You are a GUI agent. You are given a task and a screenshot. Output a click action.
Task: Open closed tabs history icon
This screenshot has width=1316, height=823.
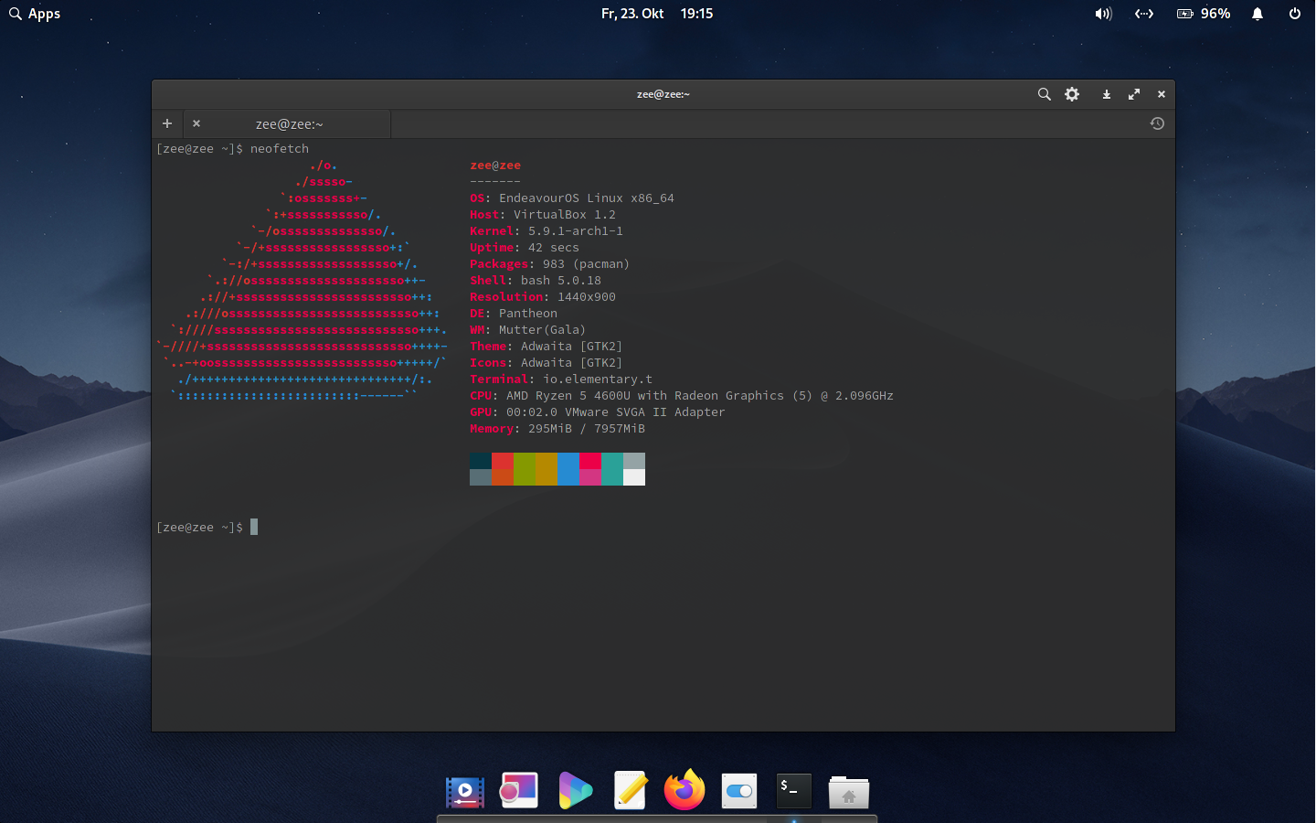coord(1157,123)
